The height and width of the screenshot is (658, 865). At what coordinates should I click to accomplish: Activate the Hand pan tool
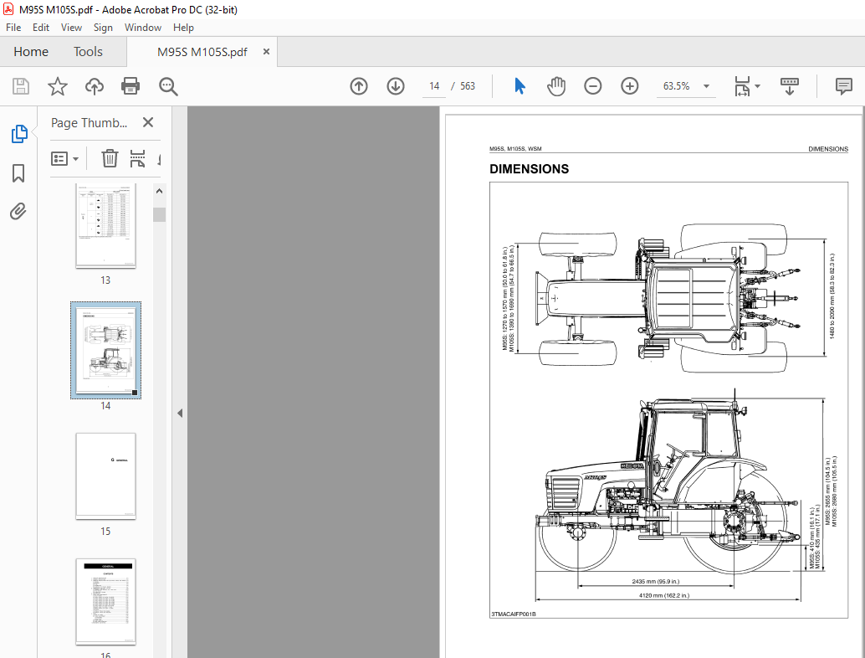[x=556, y=86]
